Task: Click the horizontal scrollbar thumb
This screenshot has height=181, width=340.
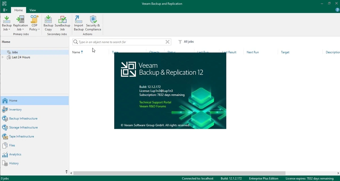Action: tap(179, 173)
